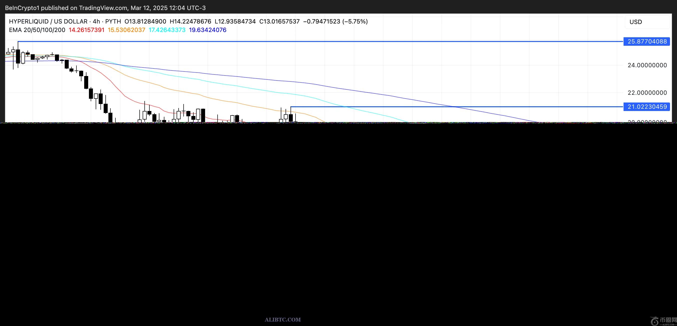The height and width of the screenshot is (326, 677).
Task: Click the low price L12.93584734 value
Action: 235,21
